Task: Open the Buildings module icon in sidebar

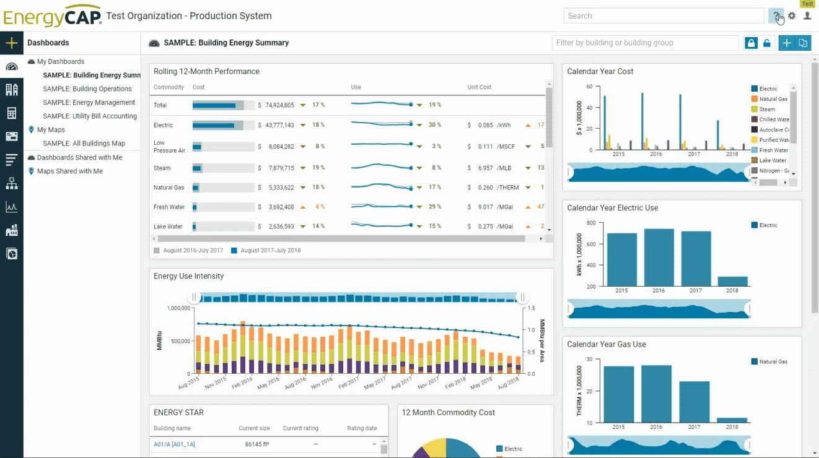Action: pyautogui.click(x=11, y=90)
